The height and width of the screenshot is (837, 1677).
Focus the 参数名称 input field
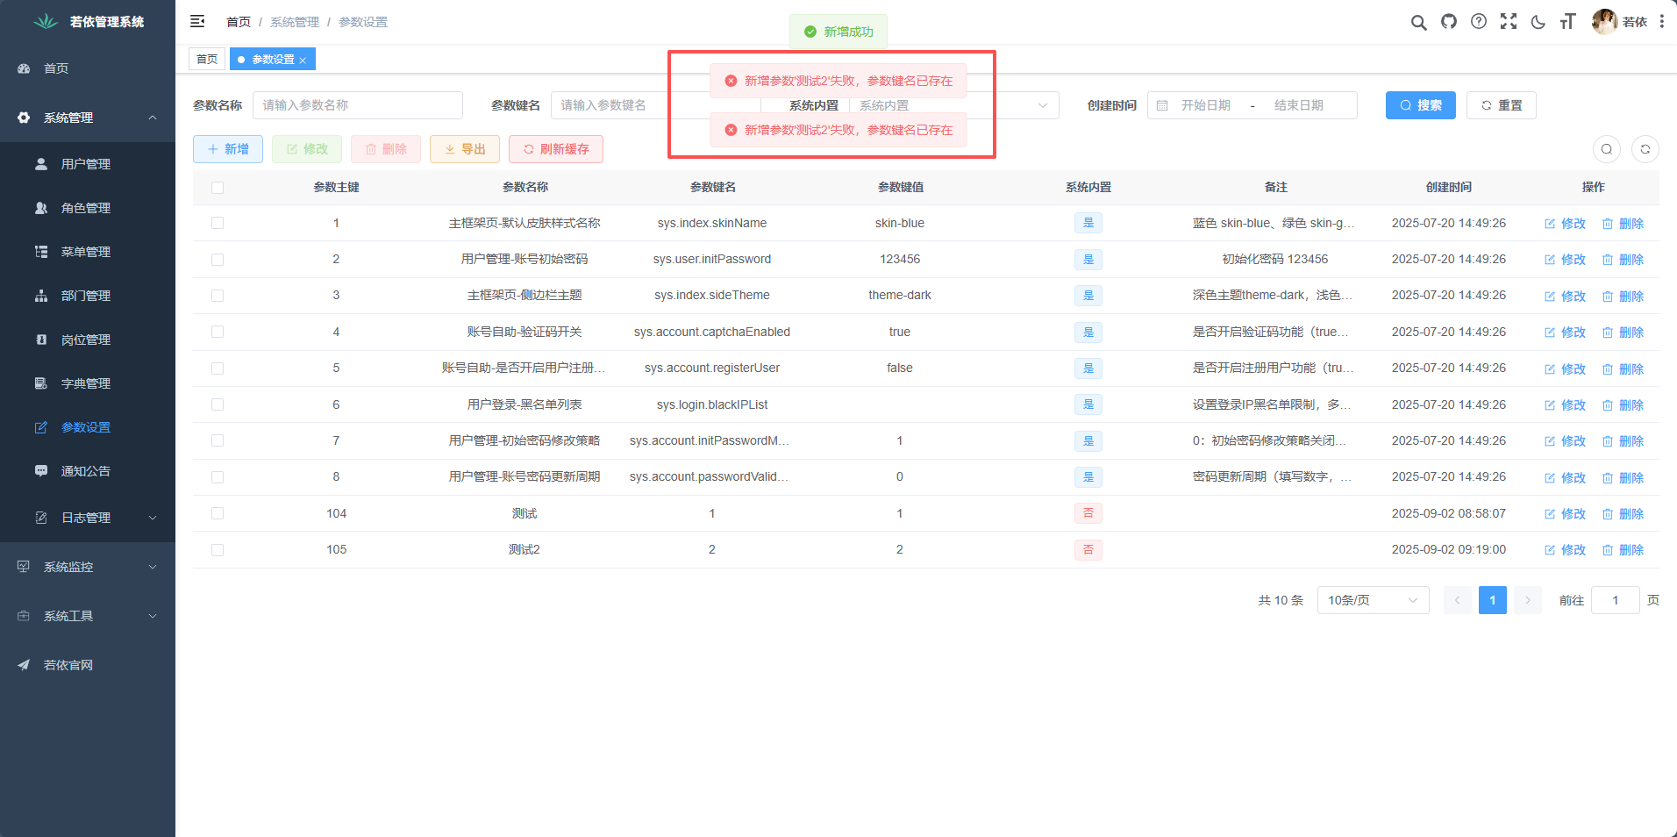pos(358,105)
